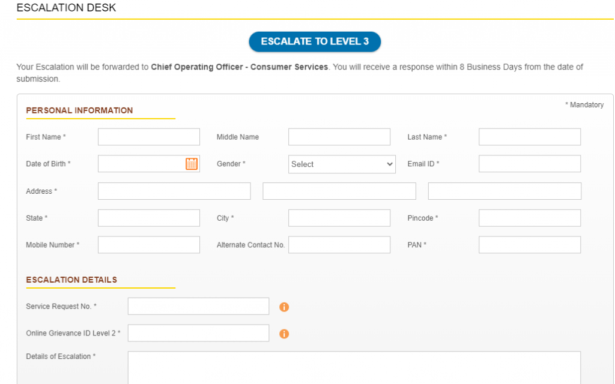
Task: Click the Personal Information heading
Action: pos(79,110)
